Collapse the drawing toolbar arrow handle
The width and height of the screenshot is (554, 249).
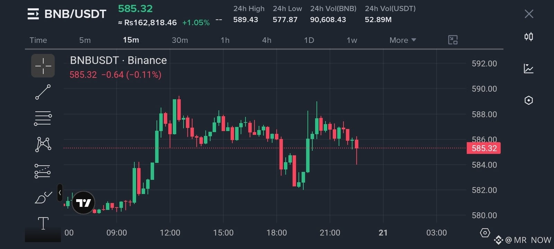60,193
